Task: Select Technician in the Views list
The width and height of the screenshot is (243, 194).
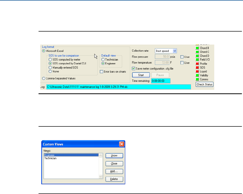Action: click(51, 158)
